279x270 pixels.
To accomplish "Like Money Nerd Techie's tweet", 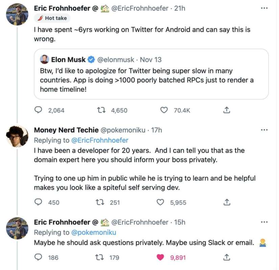I will (161, 202).
